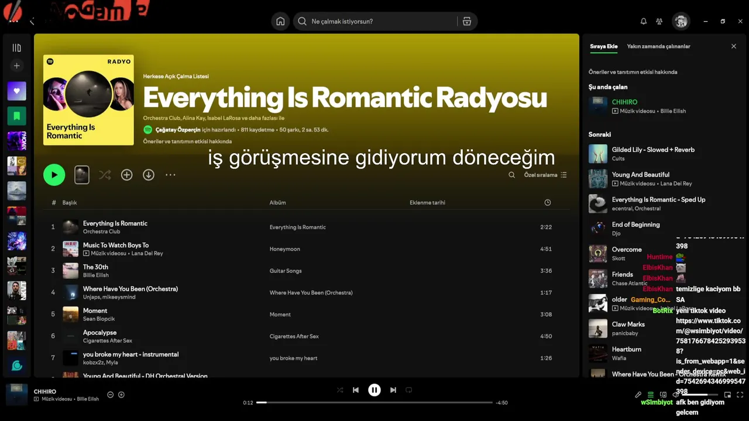Open connect to a device icon
The width and height of the screenshot is (749, 421).
663,395
